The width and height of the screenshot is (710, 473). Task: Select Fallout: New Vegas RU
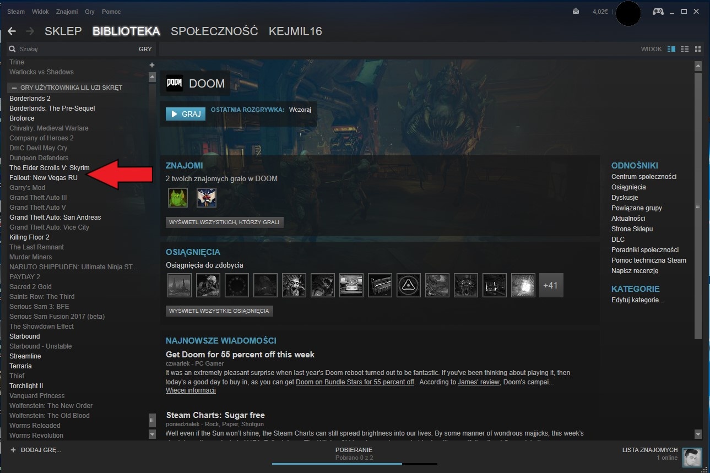[x=44, y=178]
